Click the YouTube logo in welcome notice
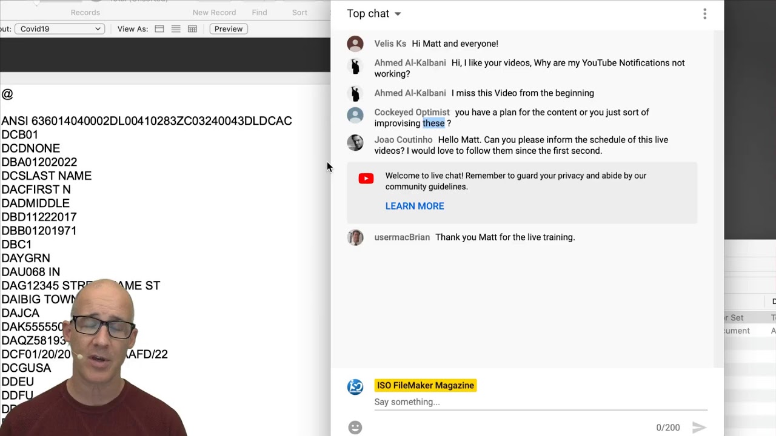 point(366,179)
